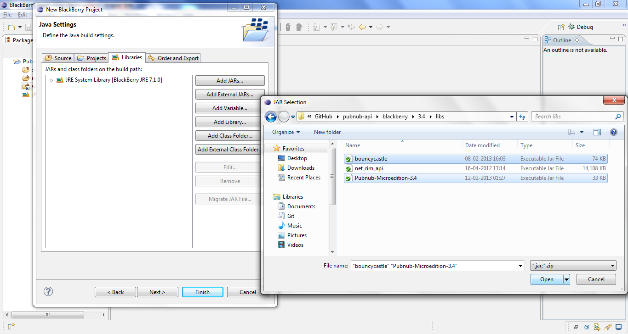628x334 pixels.
Task: Click the bouncycastle executable jar icon
Action: (x=348, y=159)
